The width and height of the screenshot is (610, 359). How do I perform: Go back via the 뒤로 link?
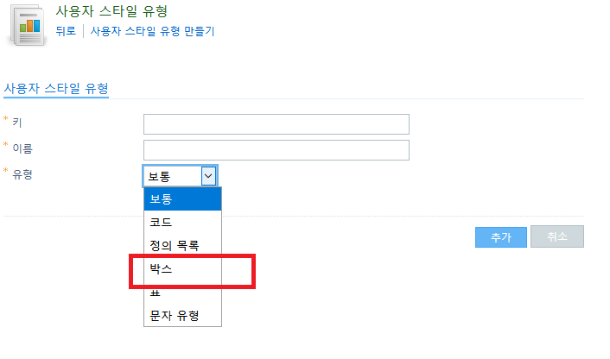[x=66, y=31]
